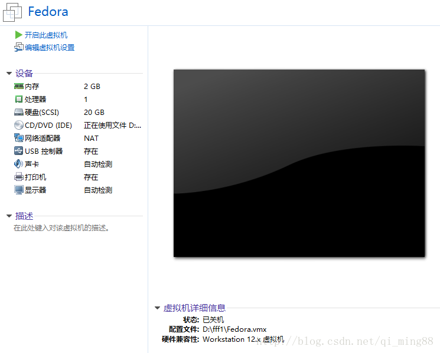Click the description field 在此处键入对该虚拟机的描述

pyautogui.click(x=61, y=228)
